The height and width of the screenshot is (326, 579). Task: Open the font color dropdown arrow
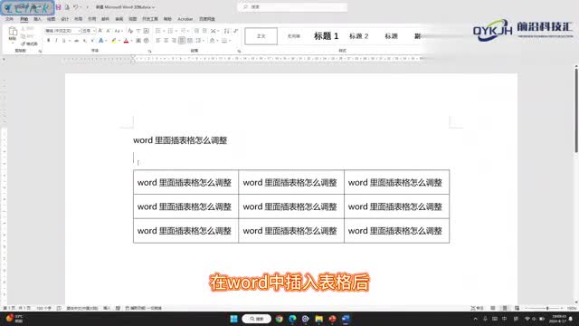(131, 41)
